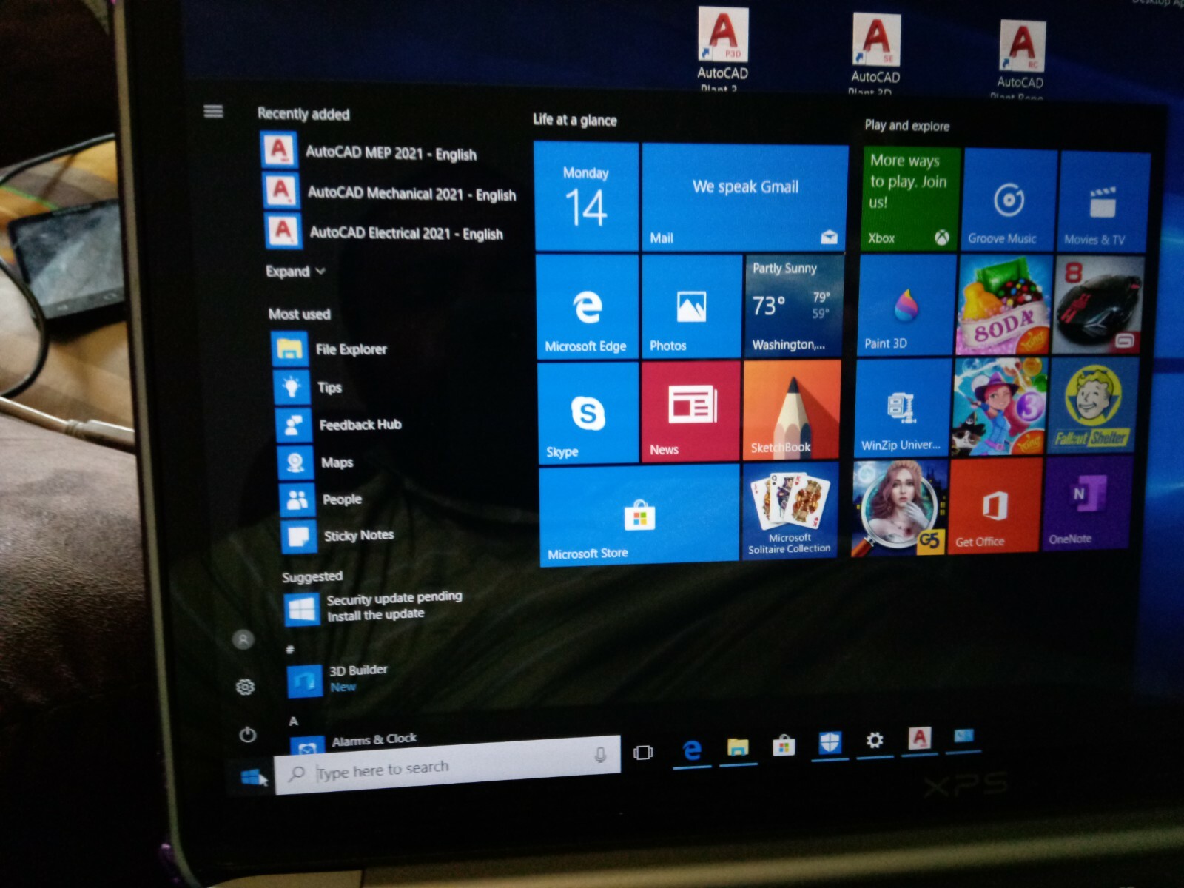Open the G5 hidden object game tile
The height and width of the screenshot is (888, 1184).
click(x=899, y=508)
